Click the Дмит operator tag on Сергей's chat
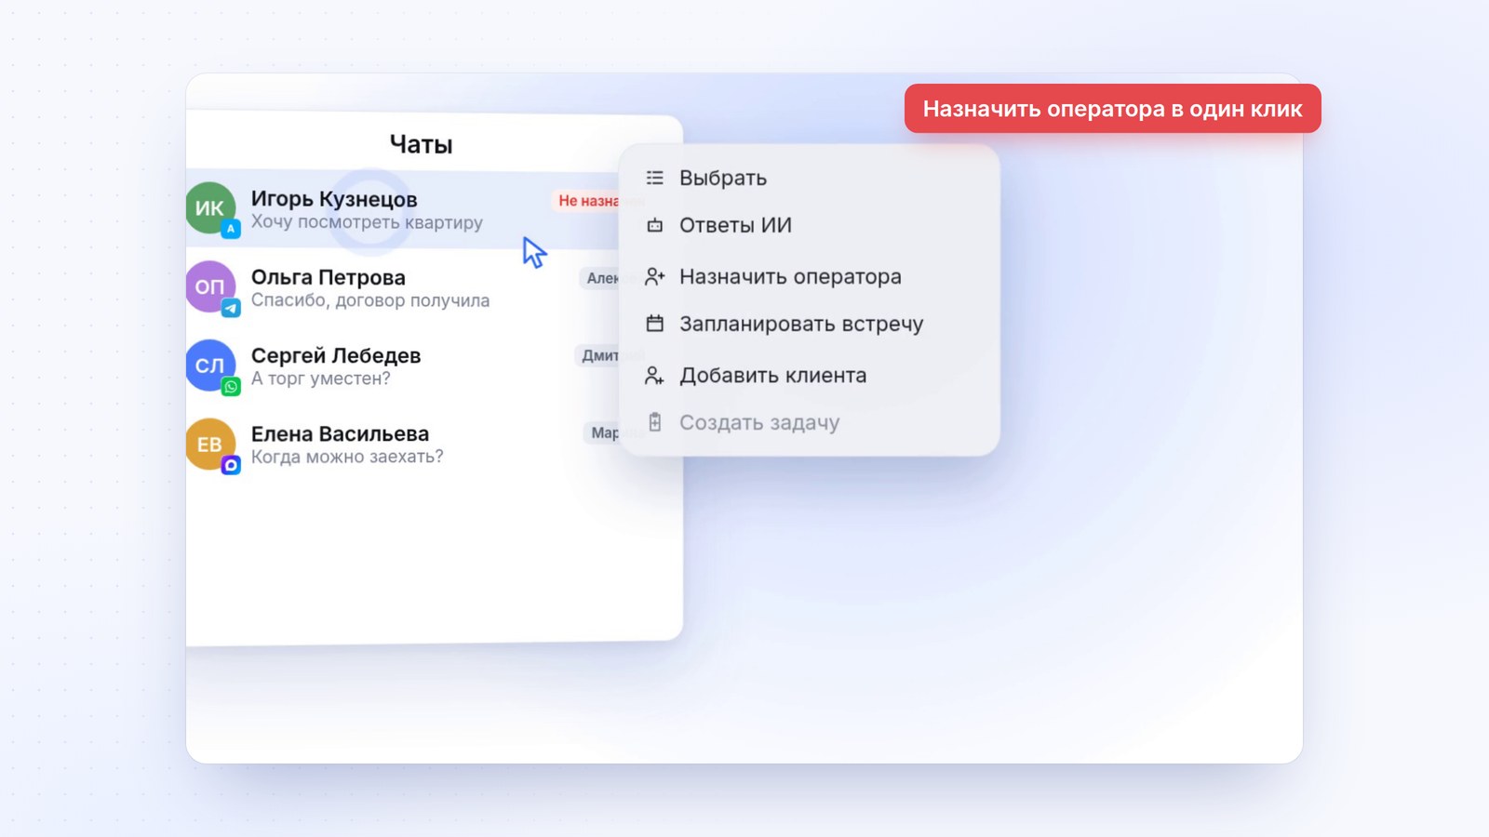The image size is (1489, 837). click(598, 355)
